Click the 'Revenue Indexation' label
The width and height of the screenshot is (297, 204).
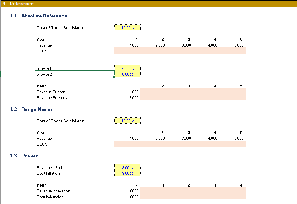53,191
